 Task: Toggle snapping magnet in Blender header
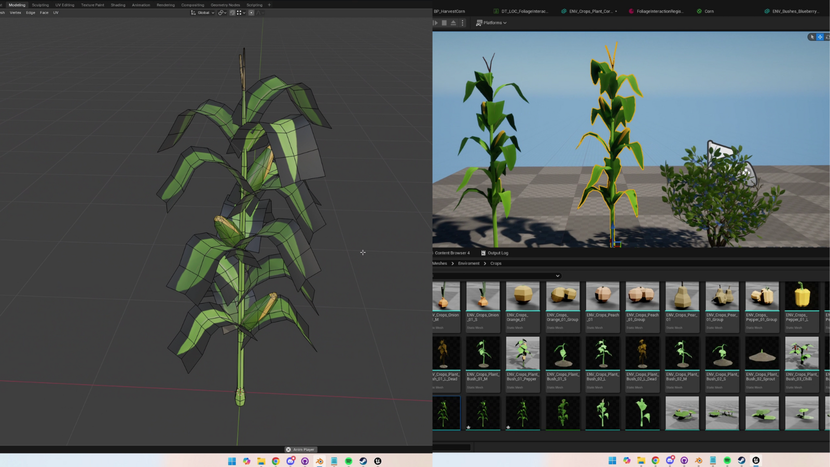coord(232,12)
